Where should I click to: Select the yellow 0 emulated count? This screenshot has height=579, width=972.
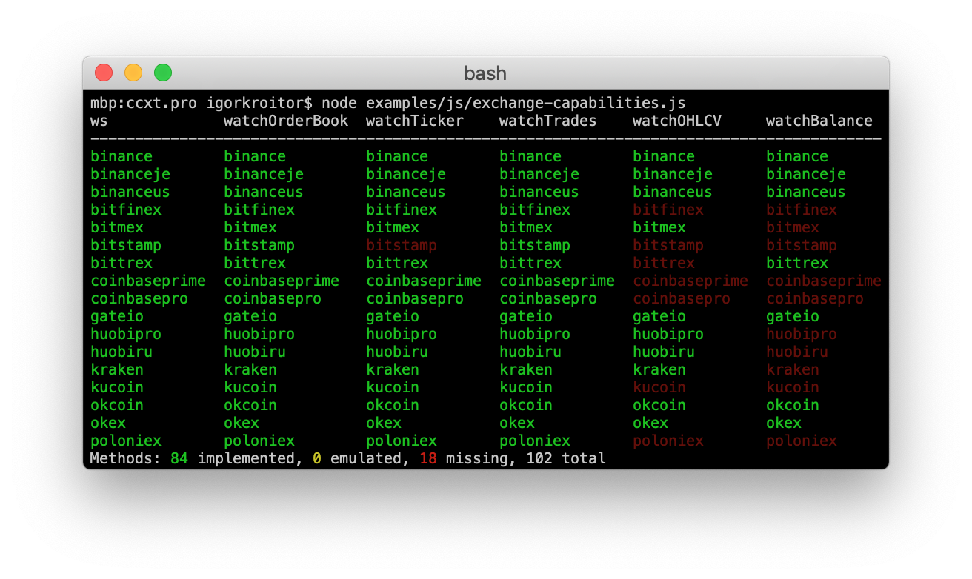click(x=317, y=458)
